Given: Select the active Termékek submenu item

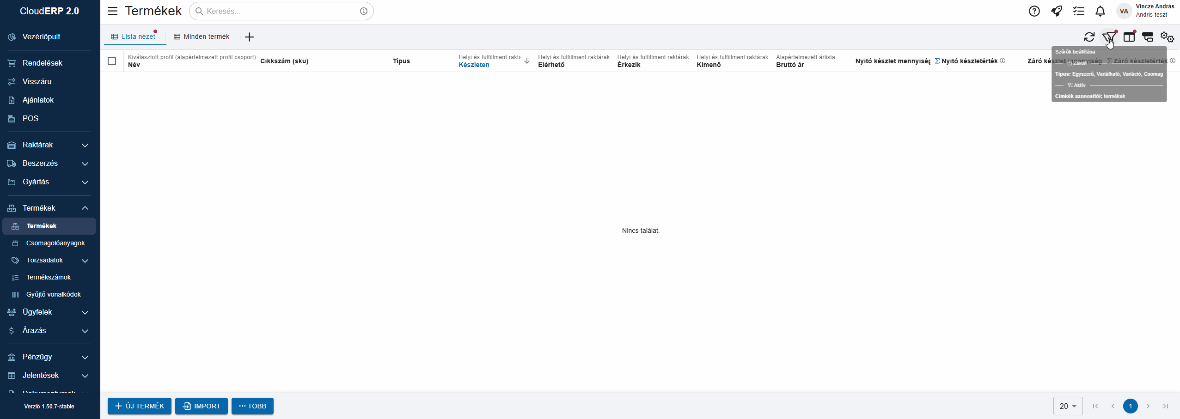Looking at the screenshot, I should click(x=50, y=226).
